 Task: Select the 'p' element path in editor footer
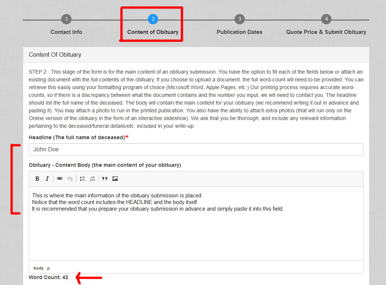pyautogui.click(x=49, y=268)
